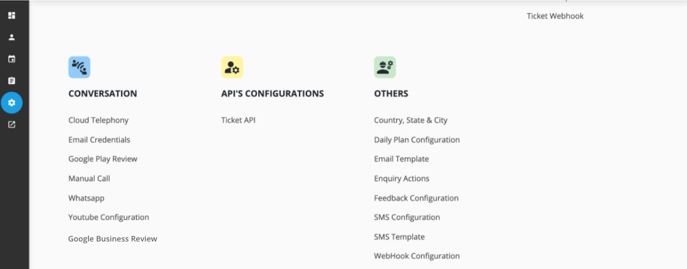This screenshot has height=269, width=687.
Task: Open Cloud Telephony settings
Action: point(98,120)
